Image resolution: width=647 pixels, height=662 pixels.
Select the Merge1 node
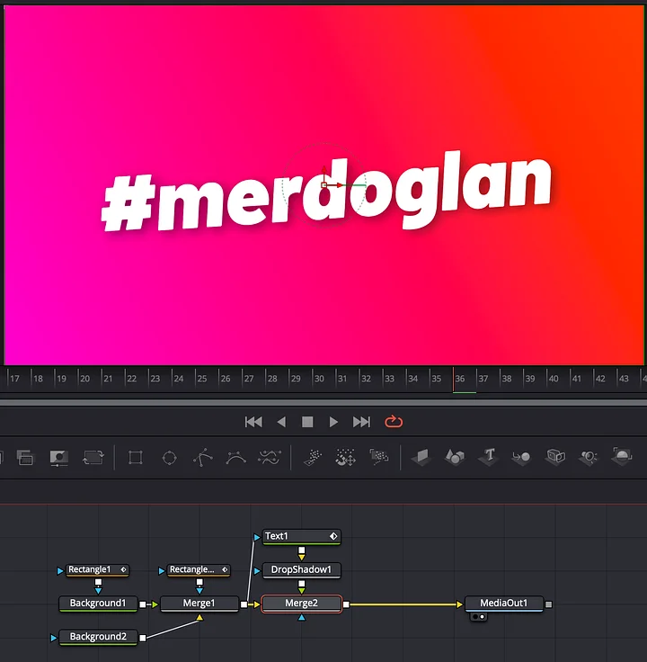[199, 604]
